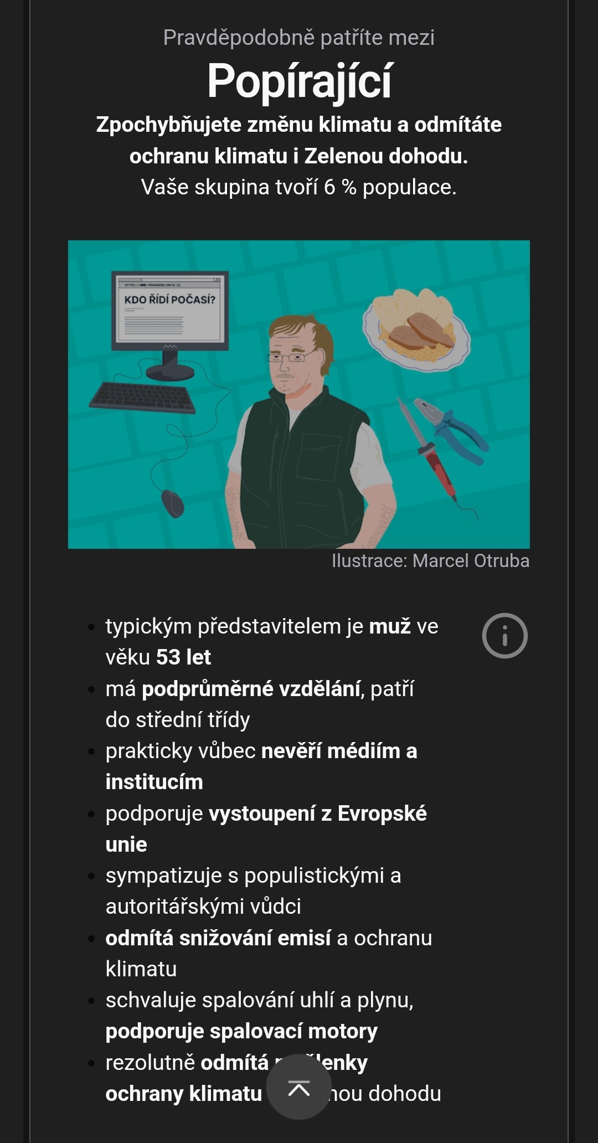Click the bullet odmítá snižování emisí
This screenshot has height=1143, width=598.
coord(269,953)
